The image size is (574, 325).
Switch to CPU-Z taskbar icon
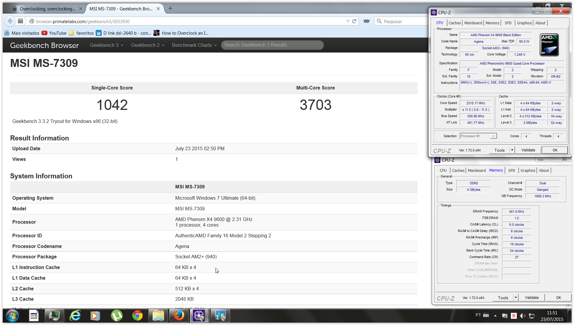(199, 316)
